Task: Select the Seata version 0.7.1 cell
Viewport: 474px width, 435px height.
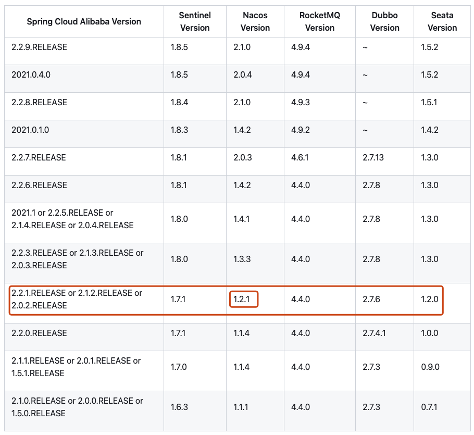Action: pos(430,407)
